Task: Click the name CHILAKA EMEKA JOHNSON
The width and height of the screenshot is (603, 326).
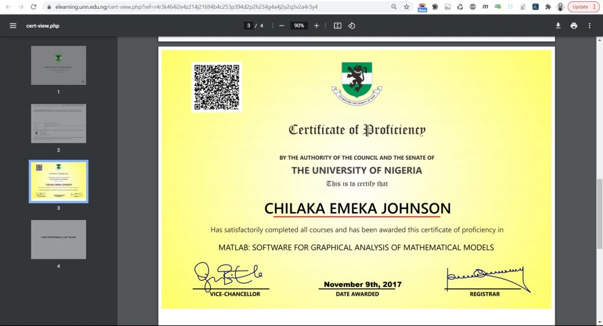Action: [357, 208]
